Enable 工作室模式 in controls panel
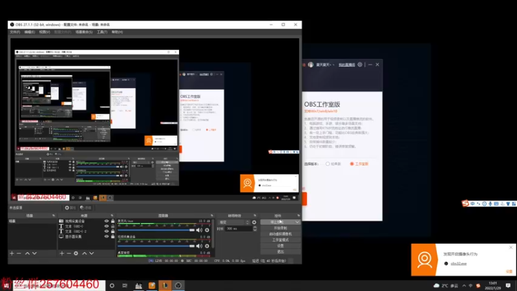This screenshot has height=291, width=517. click(x=280, y=240)
